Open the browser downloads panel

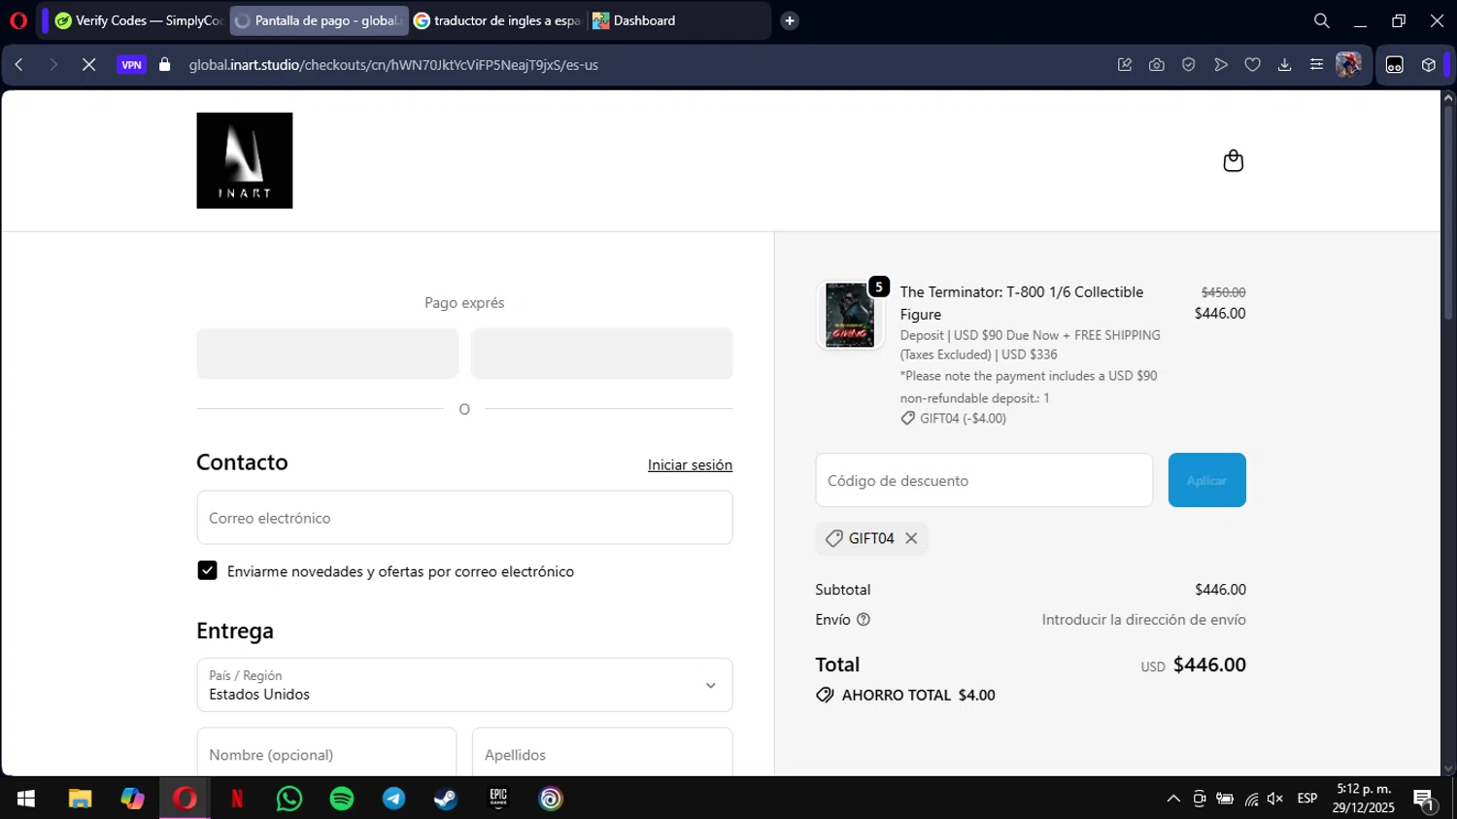[1284, 65]
